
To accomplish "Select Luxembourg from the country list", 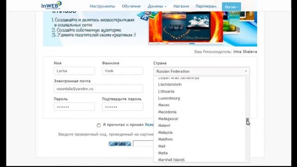I will (x=200, y=98).
